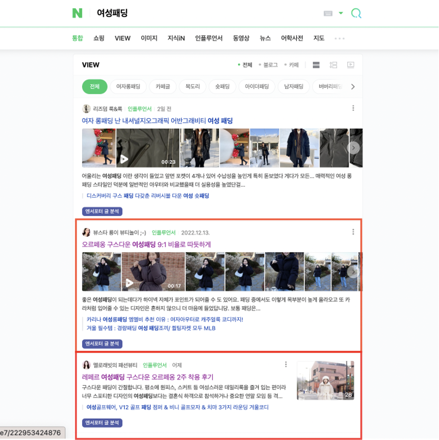The width and height of the screenshot is (439, 440).
Task: Open the 이미지 search tab
Action: (149, 38)
